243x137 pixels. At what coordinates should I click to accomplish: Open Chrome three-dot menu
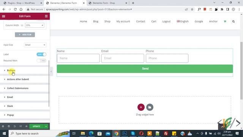click(239, 9)
